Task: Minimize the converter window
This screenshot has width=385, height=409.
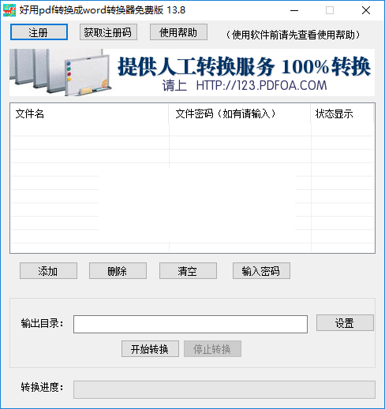Action: 294,10
